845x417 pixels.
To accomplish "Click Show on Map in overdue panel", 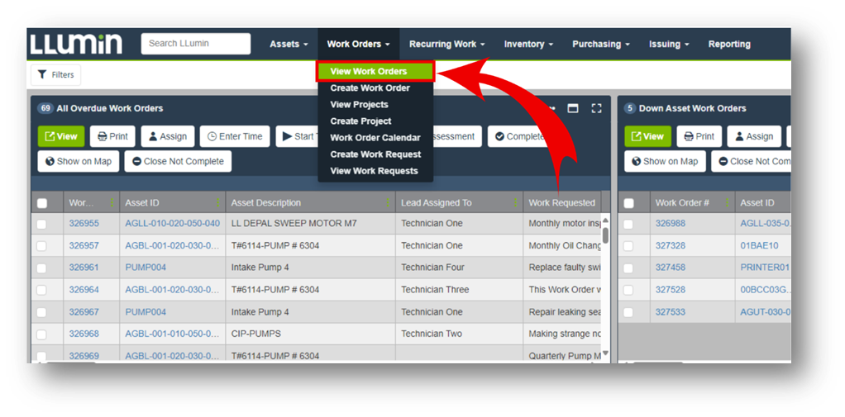I will tap(77, 161).
